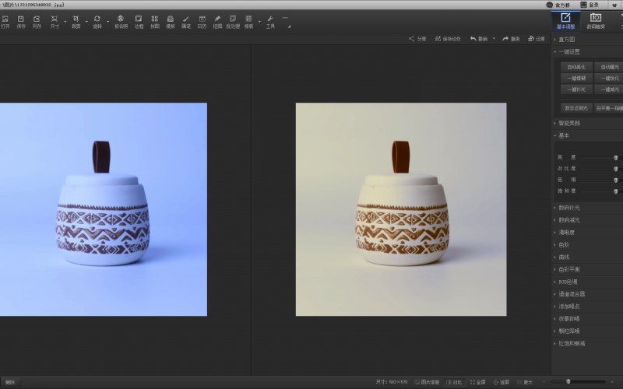Open the 拼图 collage tool

click(154, 22)
